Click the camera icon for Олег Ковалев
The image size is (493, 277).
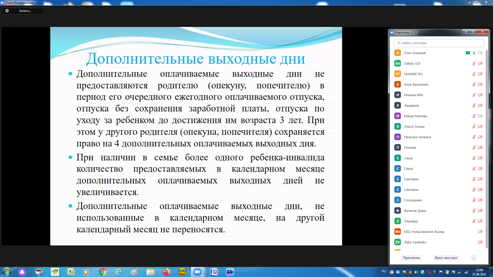coord(480,53)
